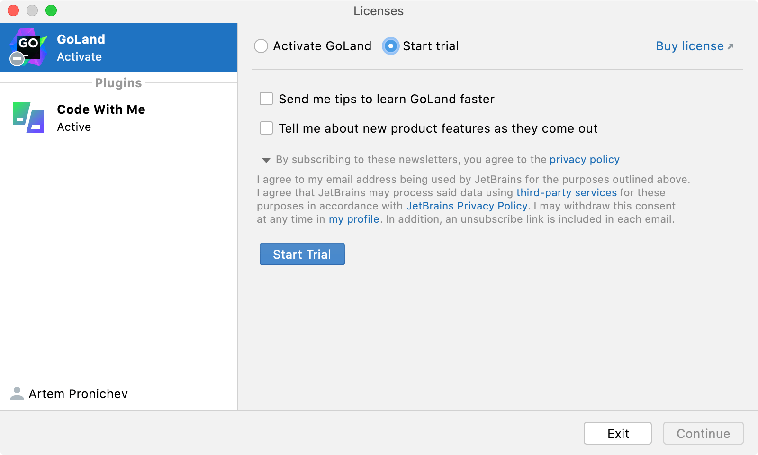Click the Plugins section header
758x455 pixels.
pyautogui.click(x=118, y=82)
